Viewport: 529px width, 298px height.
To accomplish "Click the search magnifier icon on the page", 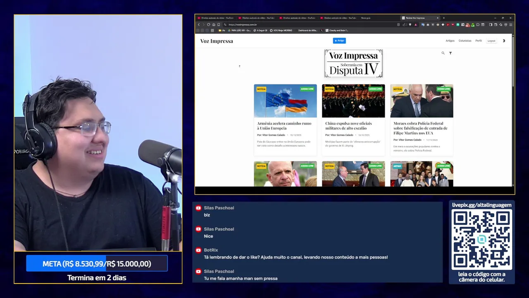I will (443, 53).
